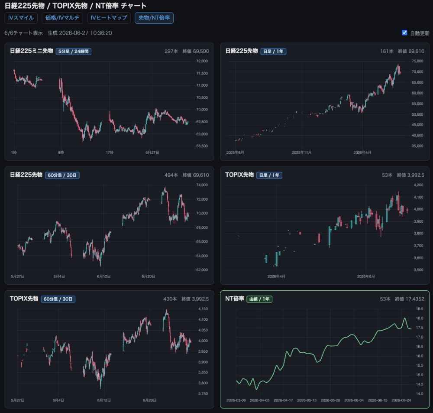Click the 18.5 axis label on NT倍率

(x=420, y=309)
